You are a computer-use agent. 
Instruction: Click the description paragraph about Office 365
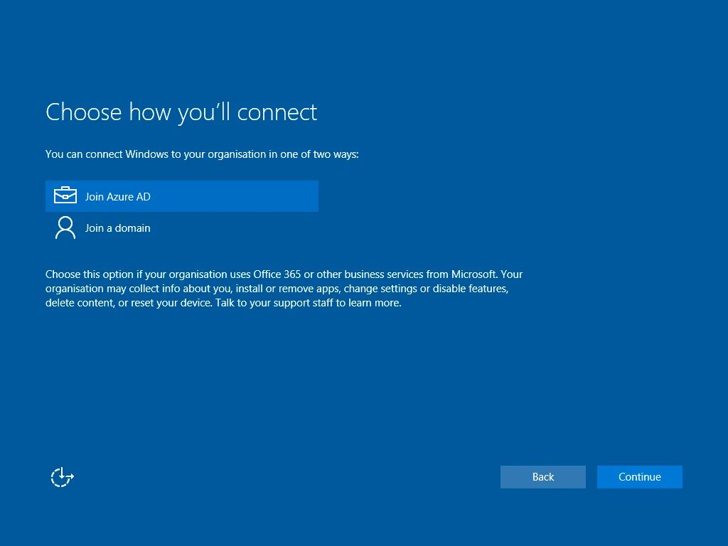pyautogui.click(x=284, y=289)
